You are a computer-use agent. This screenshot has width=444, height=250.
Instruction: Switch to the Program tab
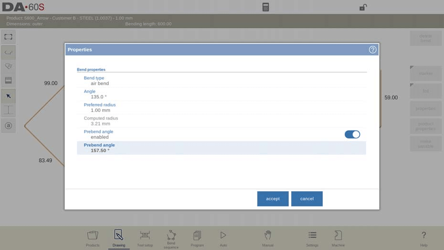[197, 238]
